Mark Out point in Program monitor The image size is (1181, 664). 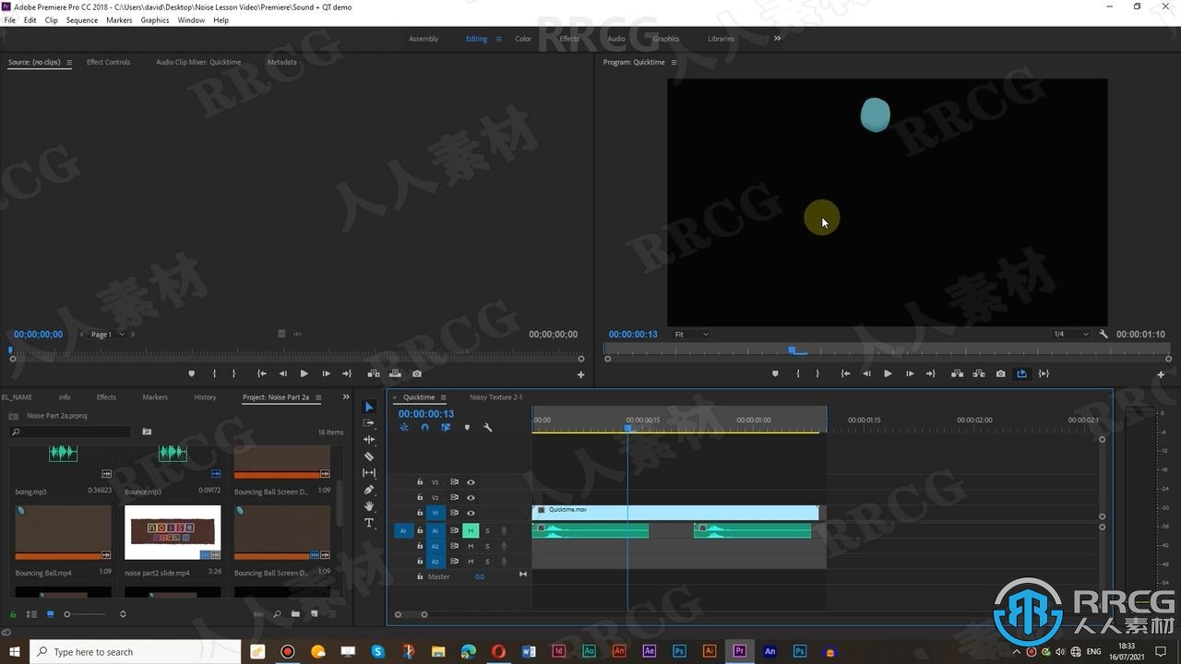coord(817,373)
